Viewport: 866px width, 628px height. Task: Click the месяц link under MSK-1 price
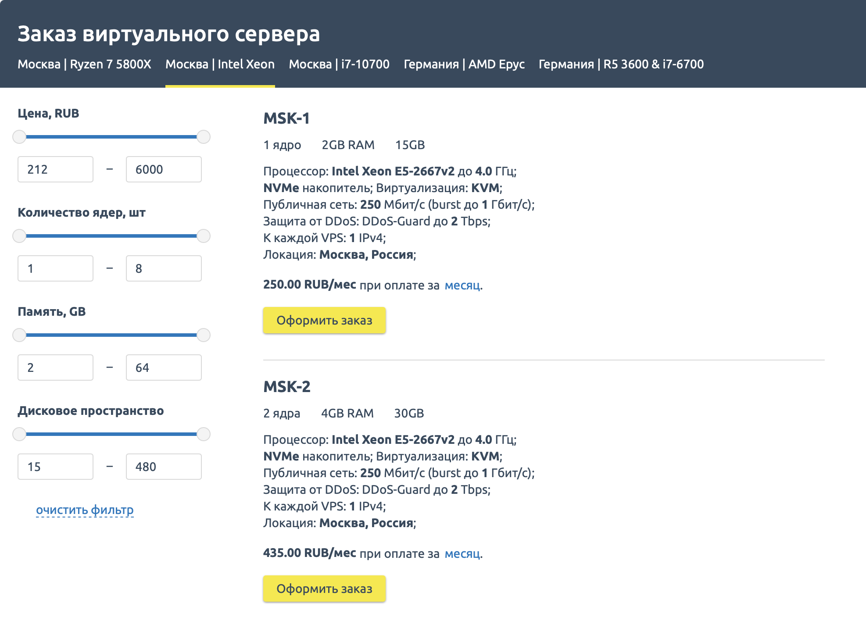pyautogui.click(x=462, y=285)
